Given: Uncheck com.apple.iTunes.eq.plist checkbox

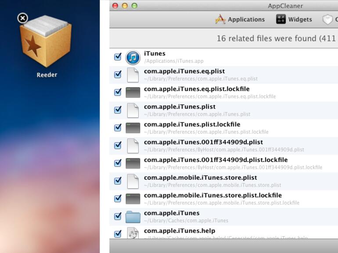Looking at the screenshot, I should (118, 74).
